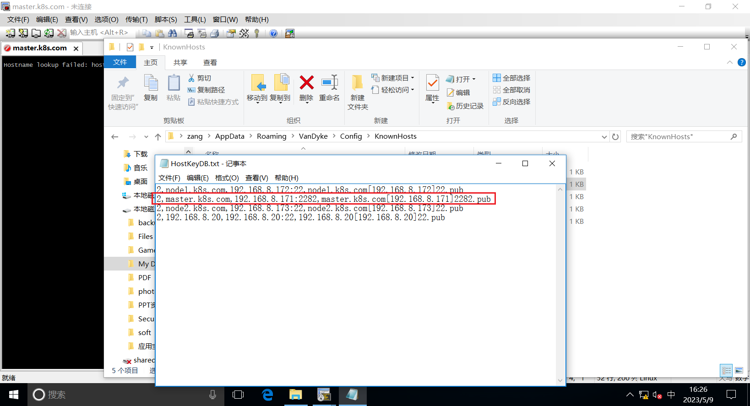Screen dimensions: 750x406
Task: Click the refresh button beside address bar
Action: 615,136
